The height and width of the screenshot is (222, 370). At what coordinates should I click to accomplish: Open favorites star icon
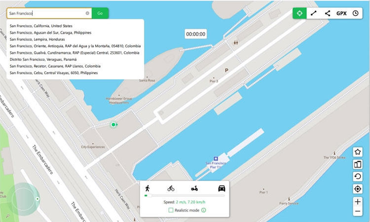358,152
